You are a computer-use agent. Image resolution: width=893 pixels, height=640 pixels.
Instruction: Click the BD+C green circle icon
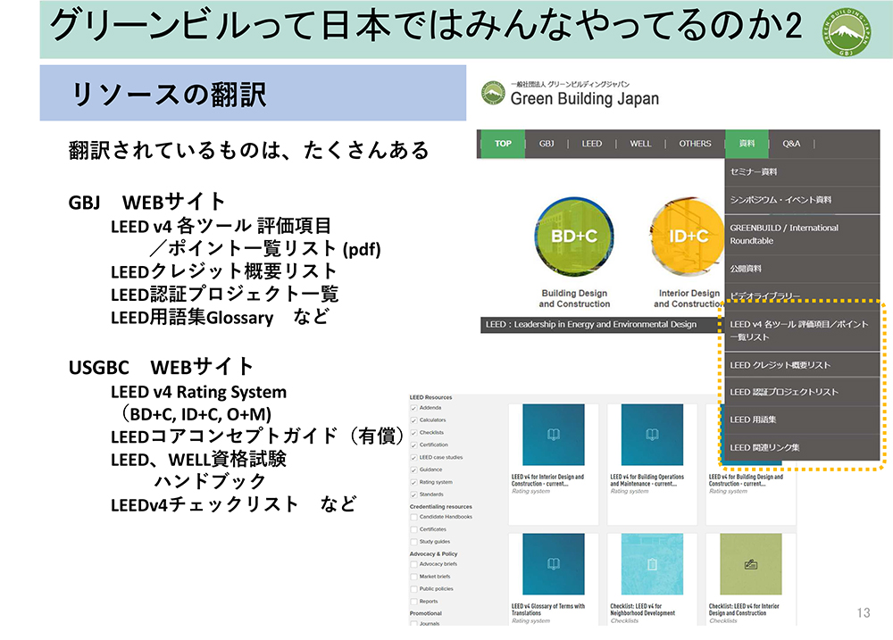click(574, 237)
